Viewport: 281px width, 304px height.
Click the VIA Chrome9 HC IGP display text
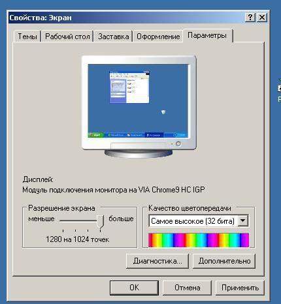click(x=114, y=190)
